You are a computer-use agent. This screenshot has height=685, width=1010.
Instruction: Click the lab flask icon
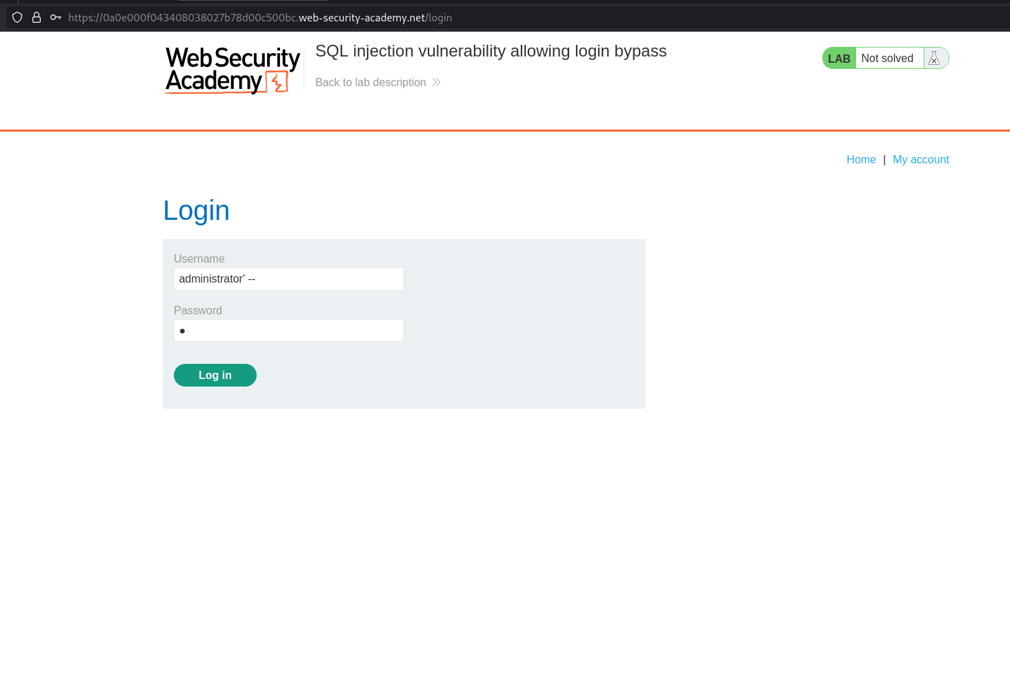[934, 59]
